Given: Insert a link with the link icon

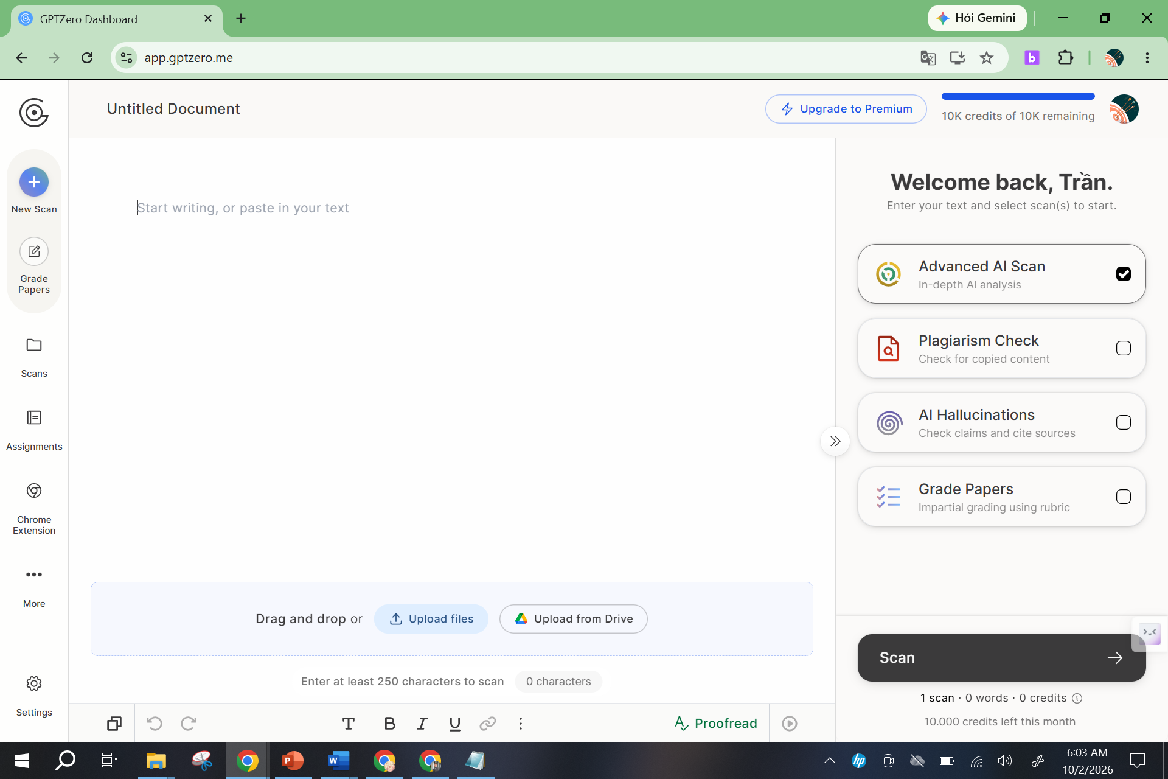Looking at the screenshot, I should [488, 724].
